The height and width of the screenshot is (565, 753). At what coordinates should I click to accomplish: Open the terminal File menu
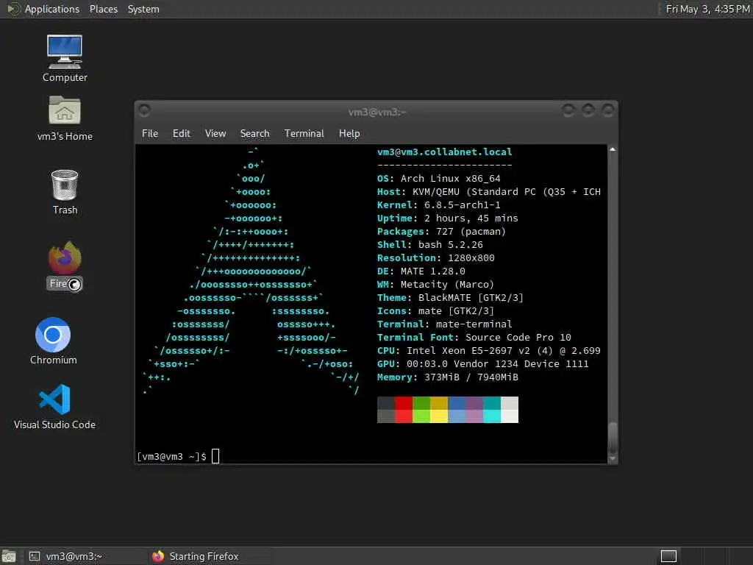[150, 134]
